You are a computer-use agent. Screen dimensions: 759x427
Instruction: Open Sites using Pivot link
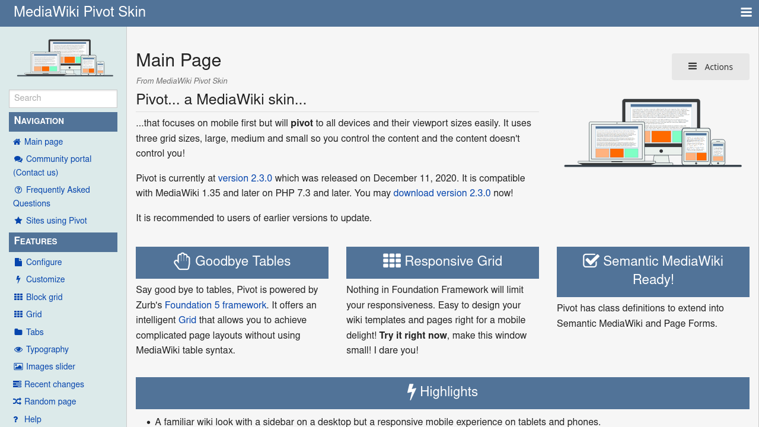click(x=56, y=221)
